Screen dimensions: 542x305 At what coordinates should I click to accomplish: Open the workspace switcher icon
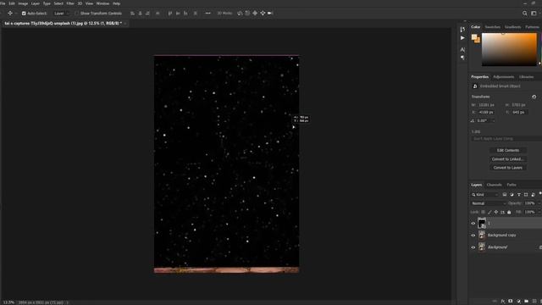pos(534,14)
